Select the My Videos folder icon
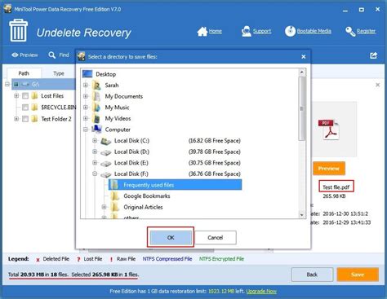 point(96,119)
